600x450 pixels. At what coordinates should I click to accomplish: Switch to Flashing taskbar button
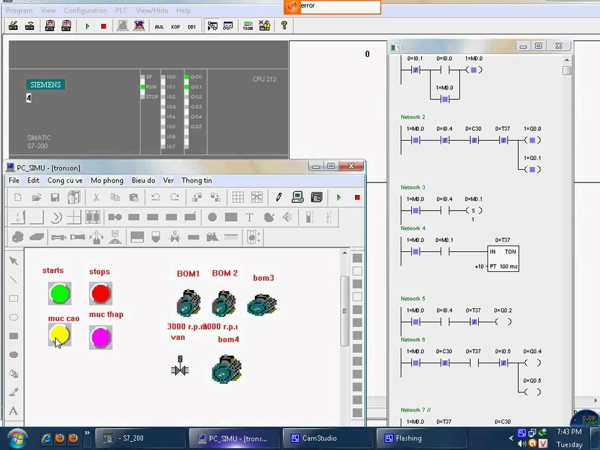coord(421,438)
